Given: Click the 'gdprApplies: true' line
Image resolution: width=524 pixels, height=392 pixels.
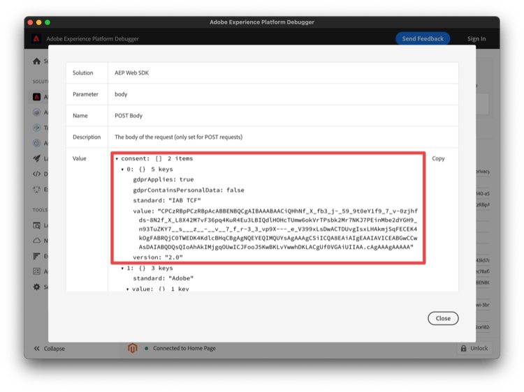Looking at the screenshot, I should click(163, 179).
